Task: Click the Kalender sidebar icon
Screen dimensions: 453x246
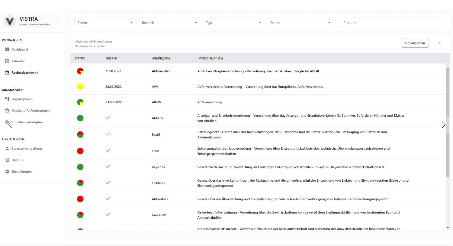Action: click(x=7, y=61)
